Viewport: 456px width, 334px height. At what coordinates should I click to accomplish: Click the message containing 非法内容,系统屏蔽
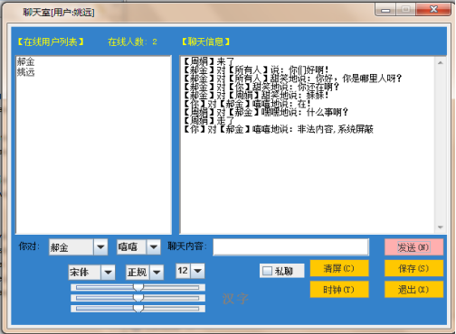(279, 129)
